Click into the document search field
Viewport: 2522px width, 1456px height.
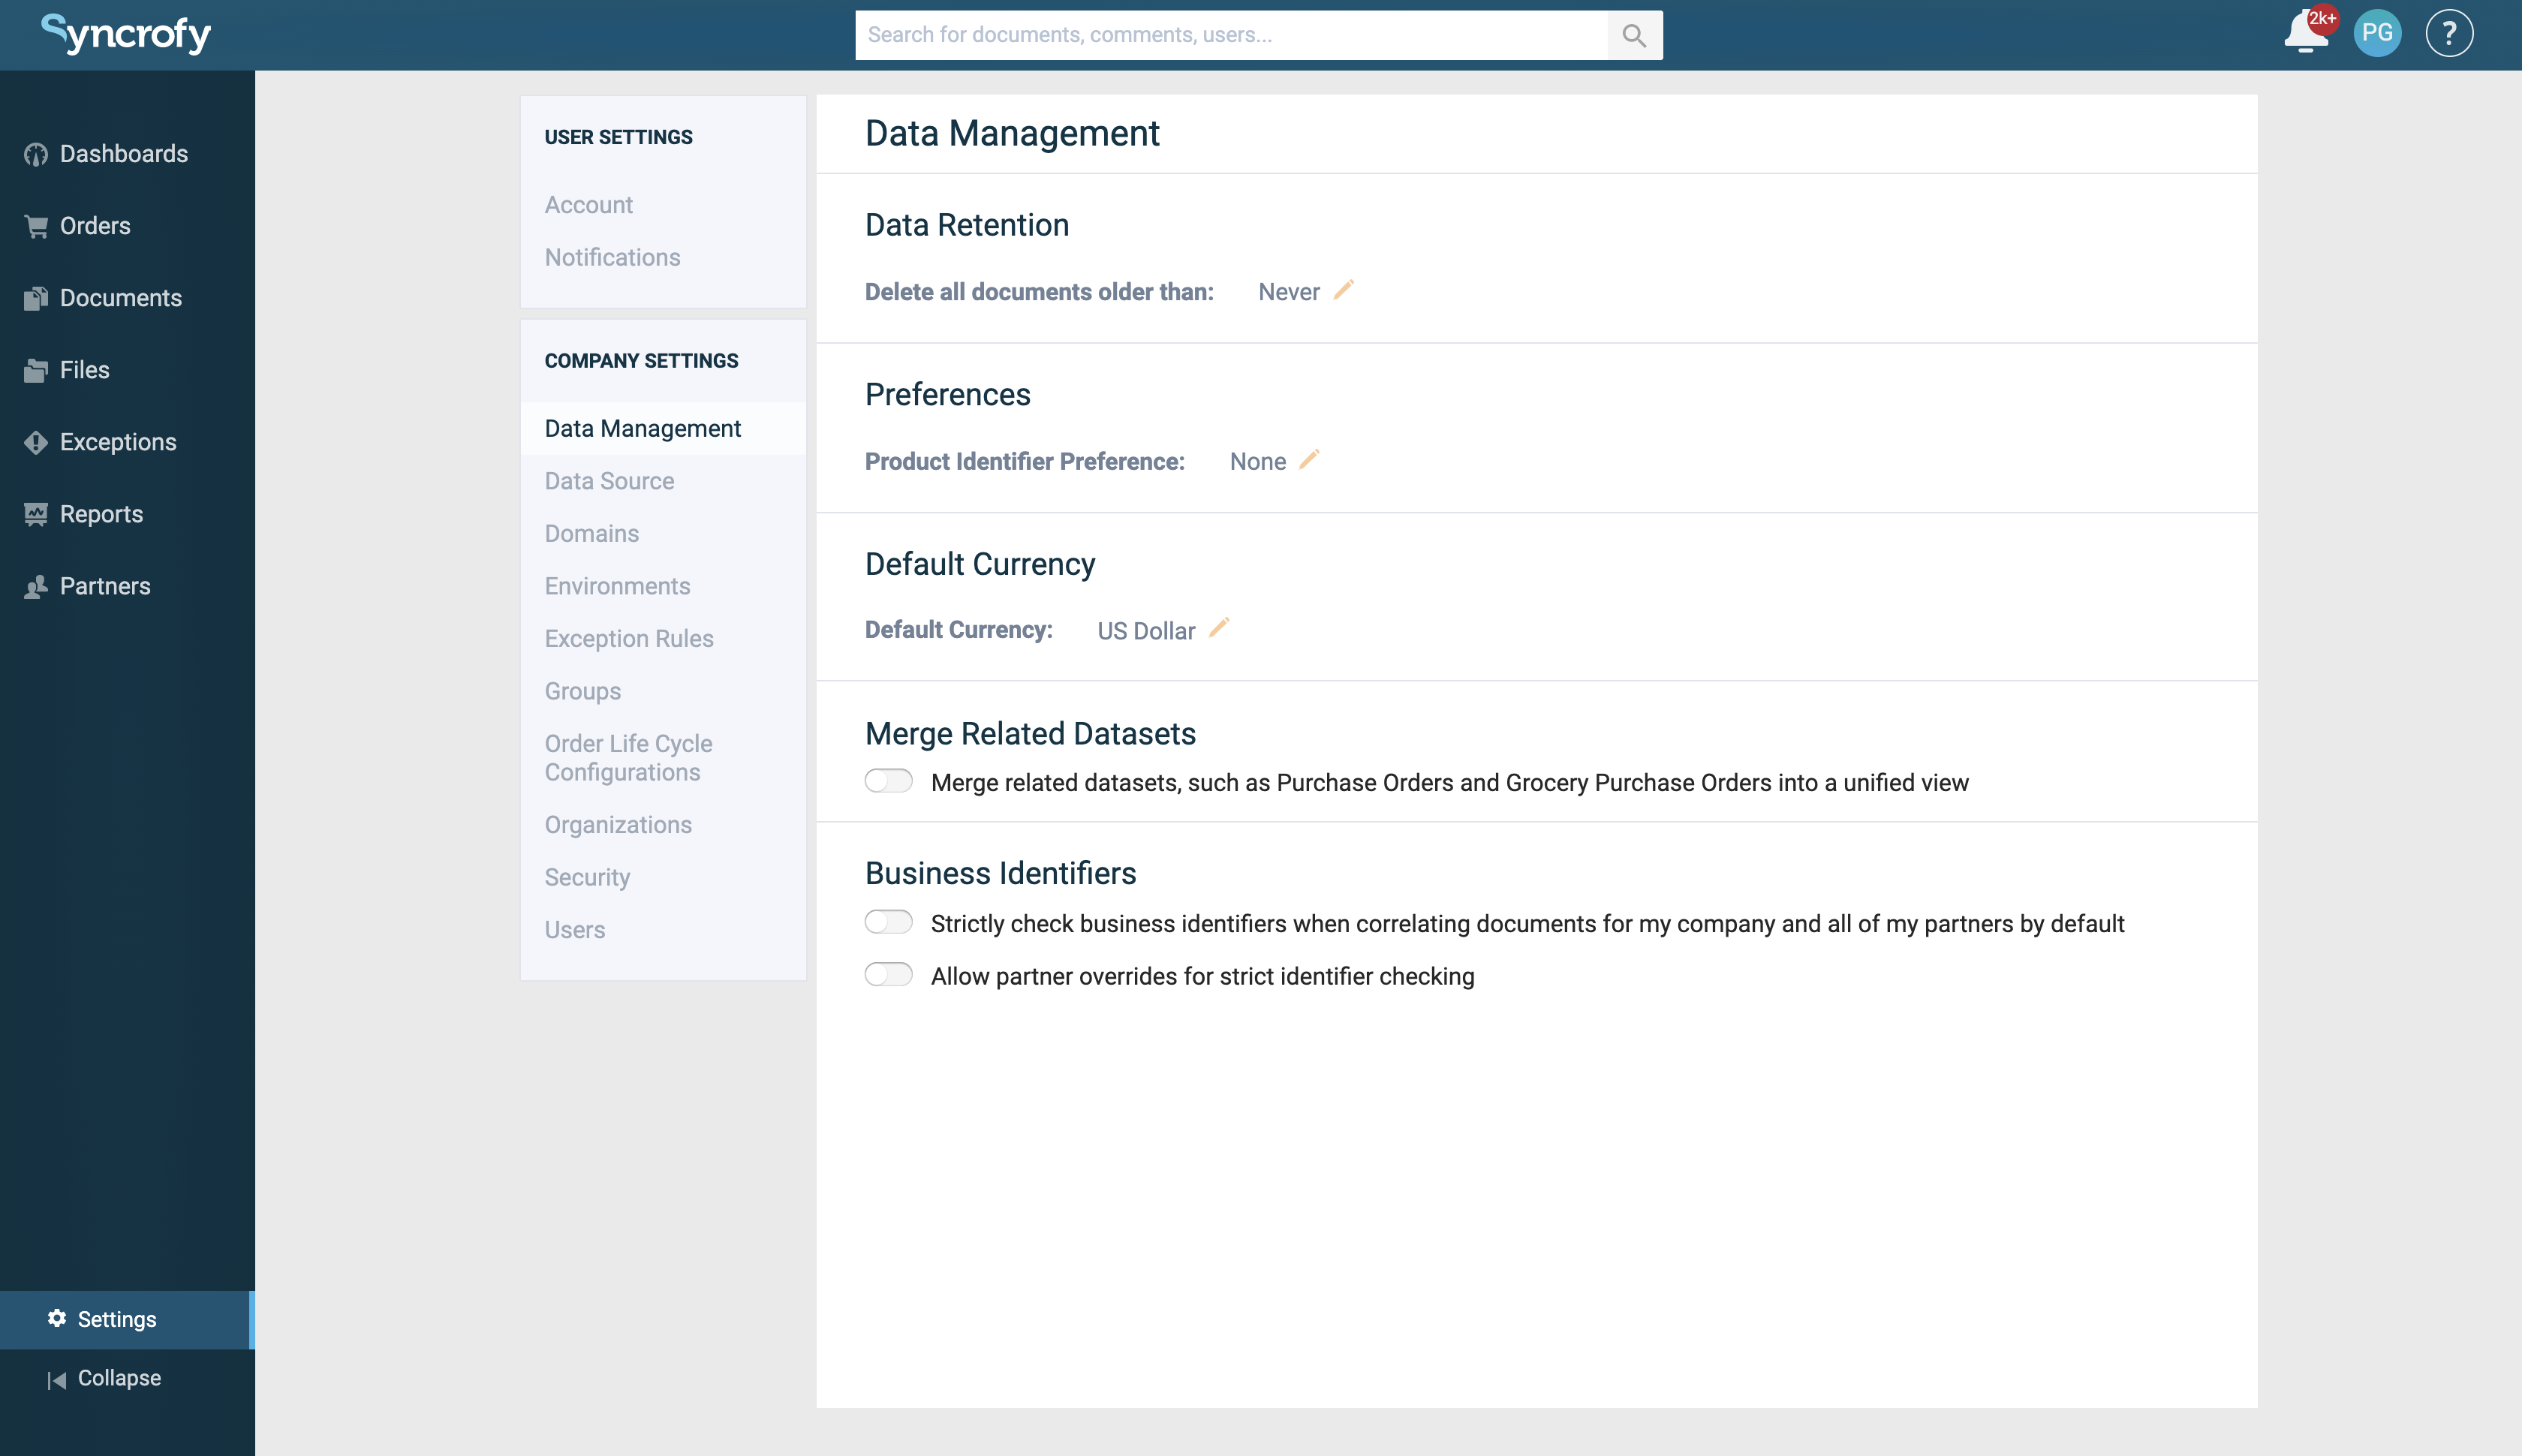pyautogui.click(x=1230, y=35)
